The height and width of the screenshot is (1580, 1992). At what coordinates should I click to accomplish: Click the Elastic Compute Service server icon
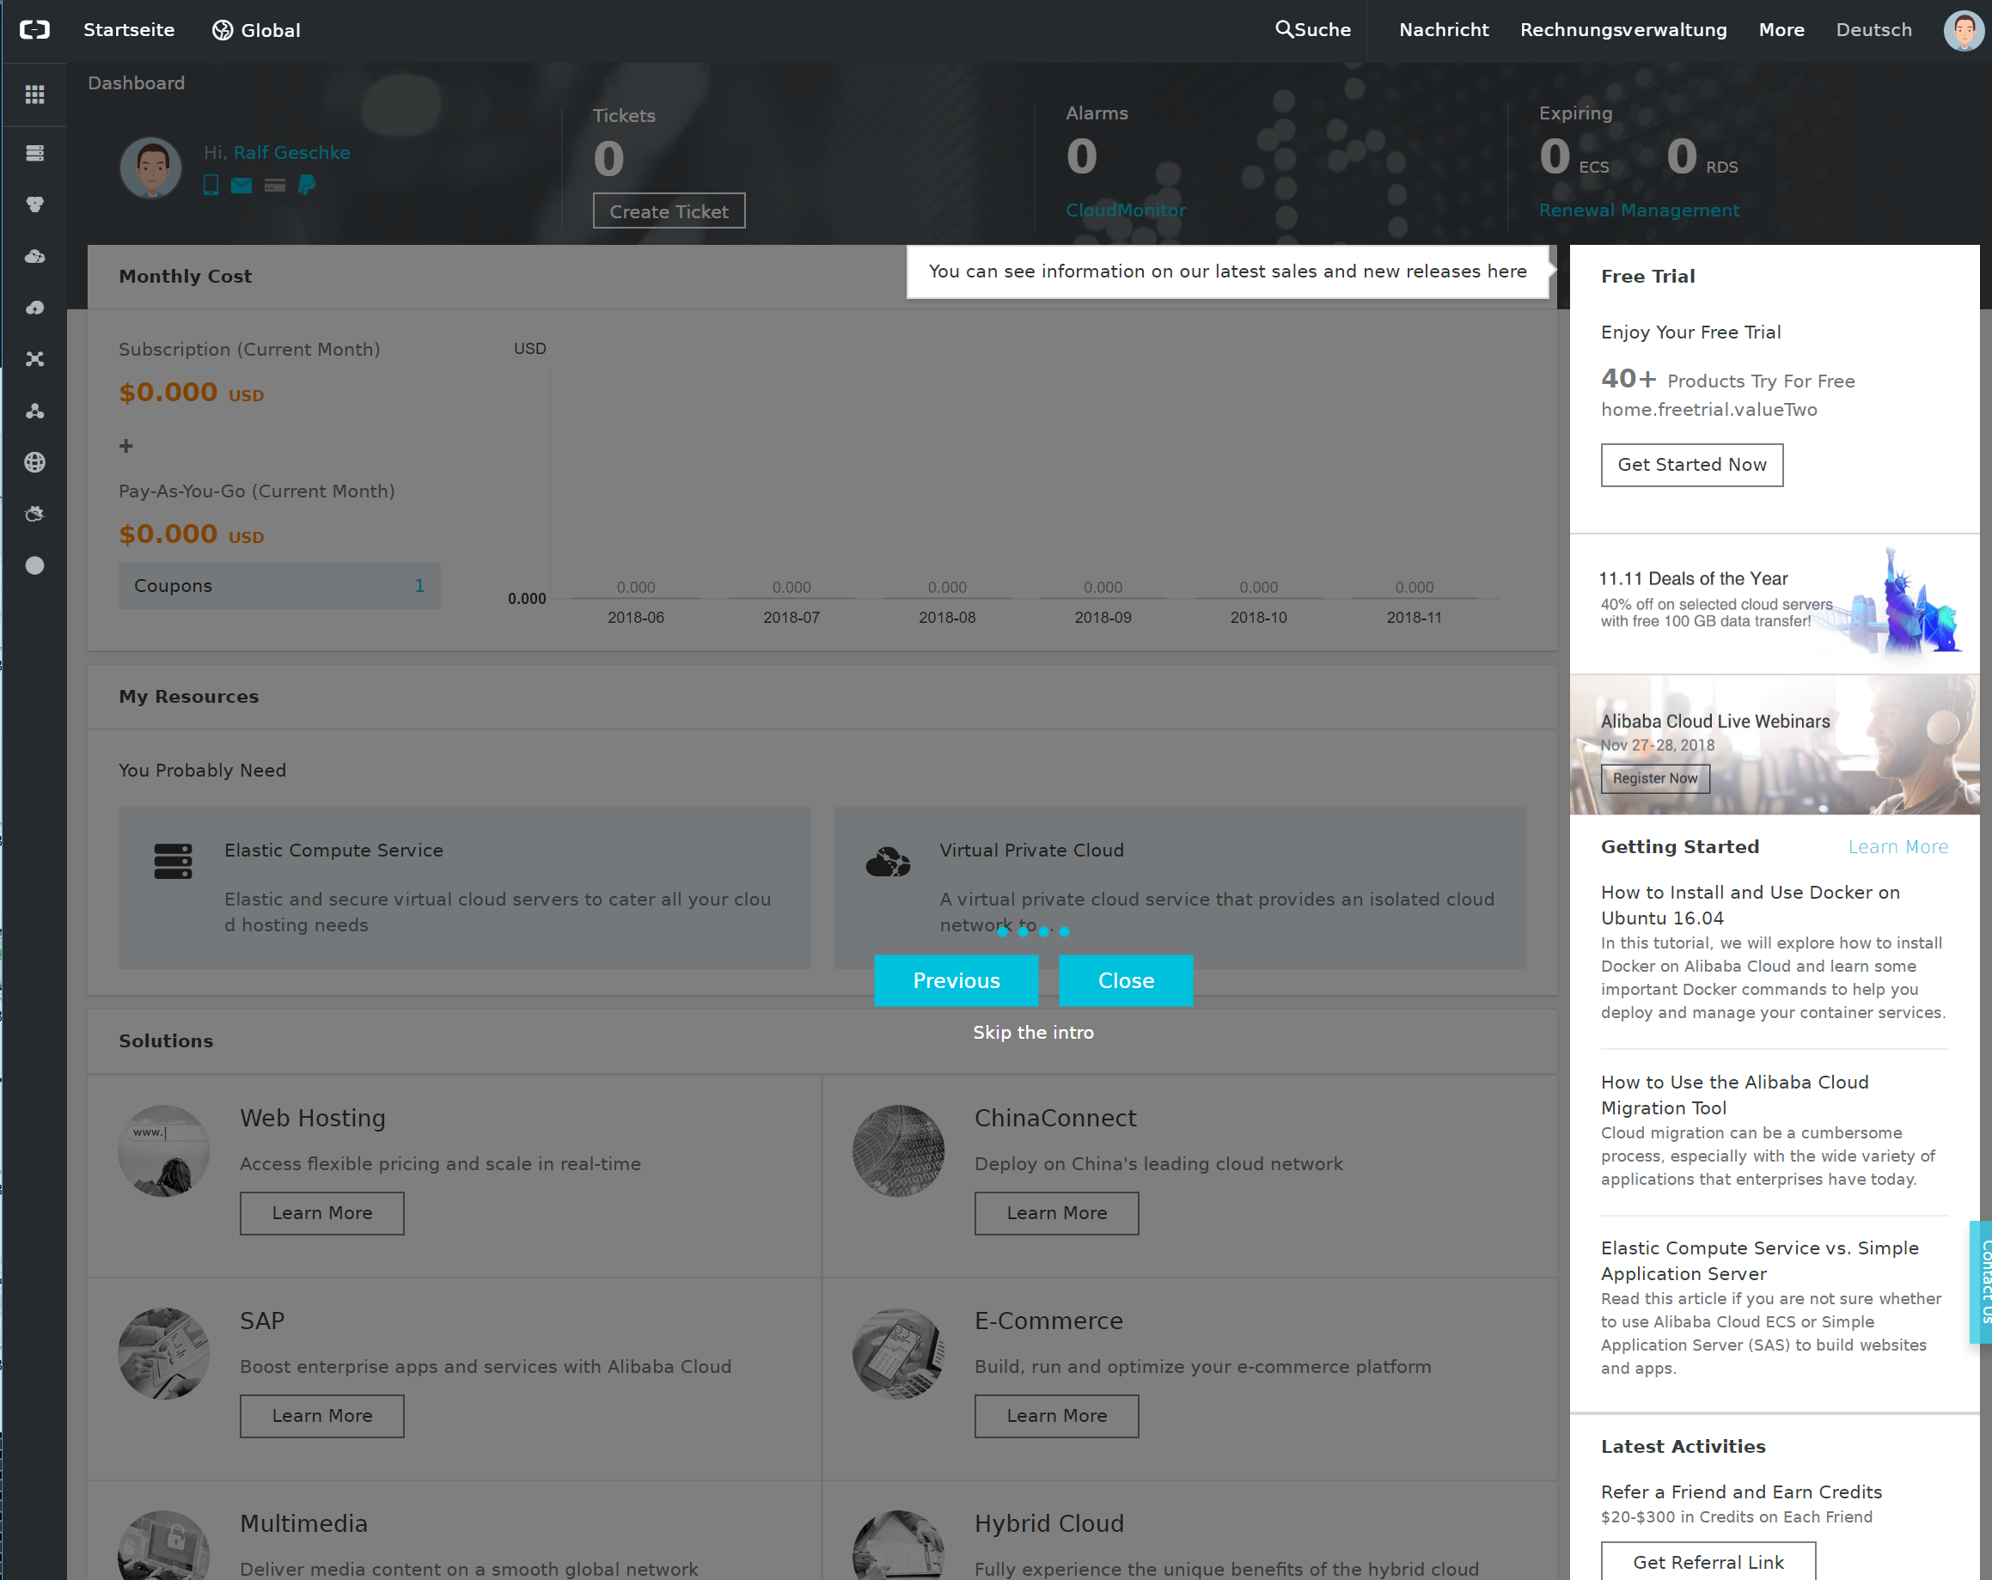point(173,861)
